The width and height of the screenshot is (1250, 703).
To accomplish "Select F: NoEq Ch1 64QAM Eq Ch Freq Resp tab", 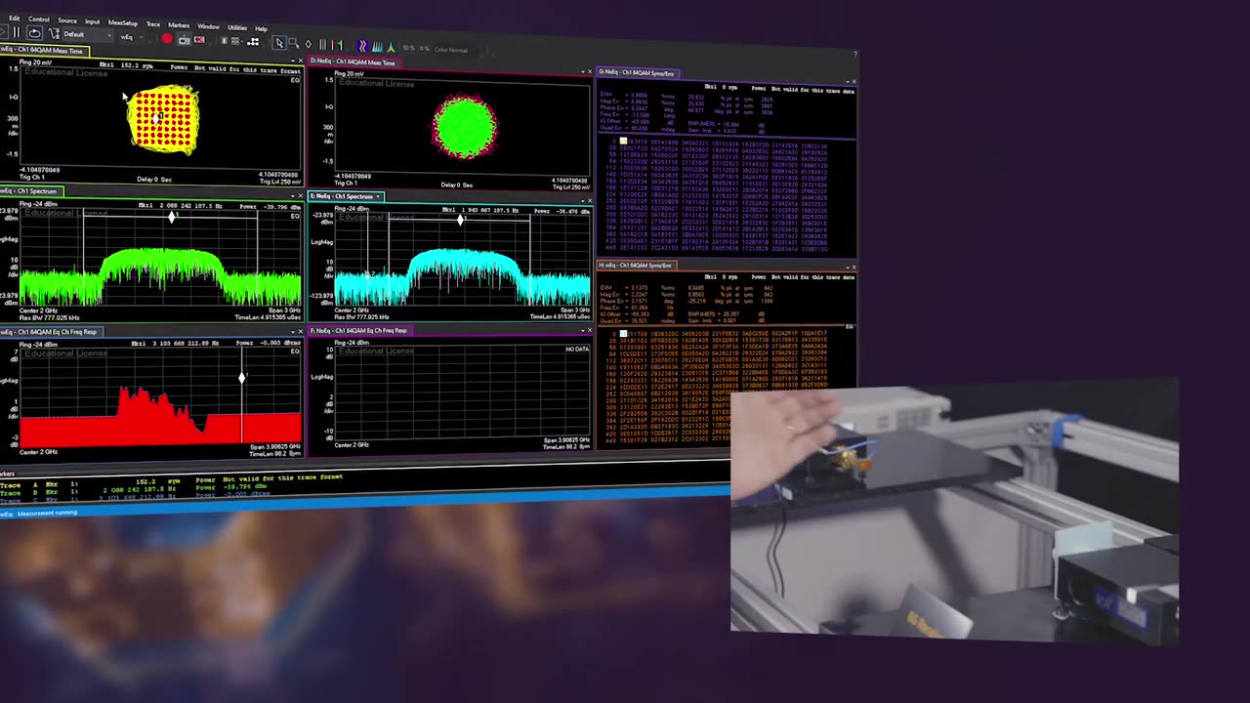I will point(360,331).
